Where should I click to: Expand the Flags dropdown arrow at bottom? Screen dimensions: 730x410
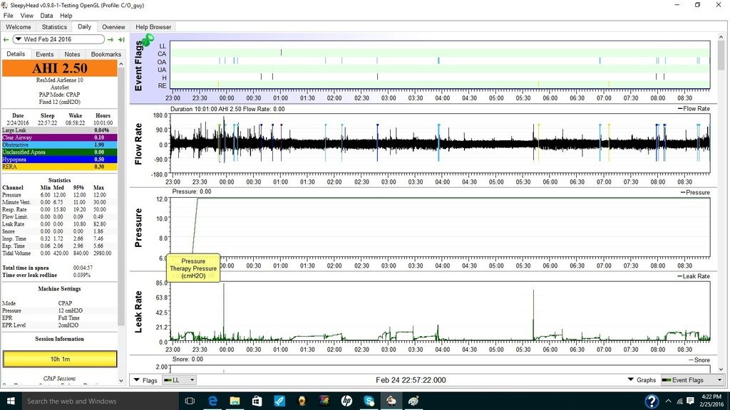(x=137, y=380)
